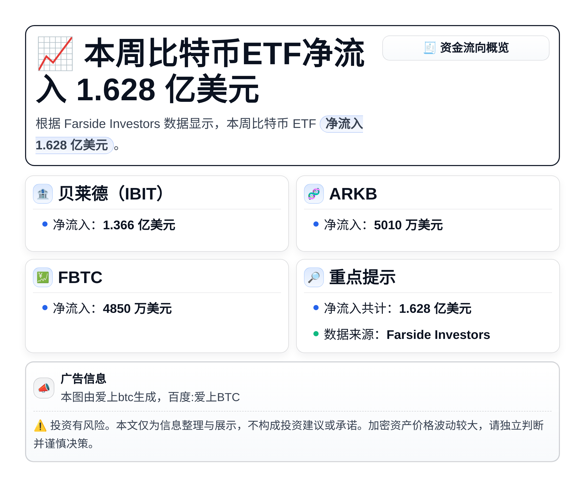Click the ARKB card heading
Image resolution: width=585 pixels, height=482 pixels.
[353, 193]
